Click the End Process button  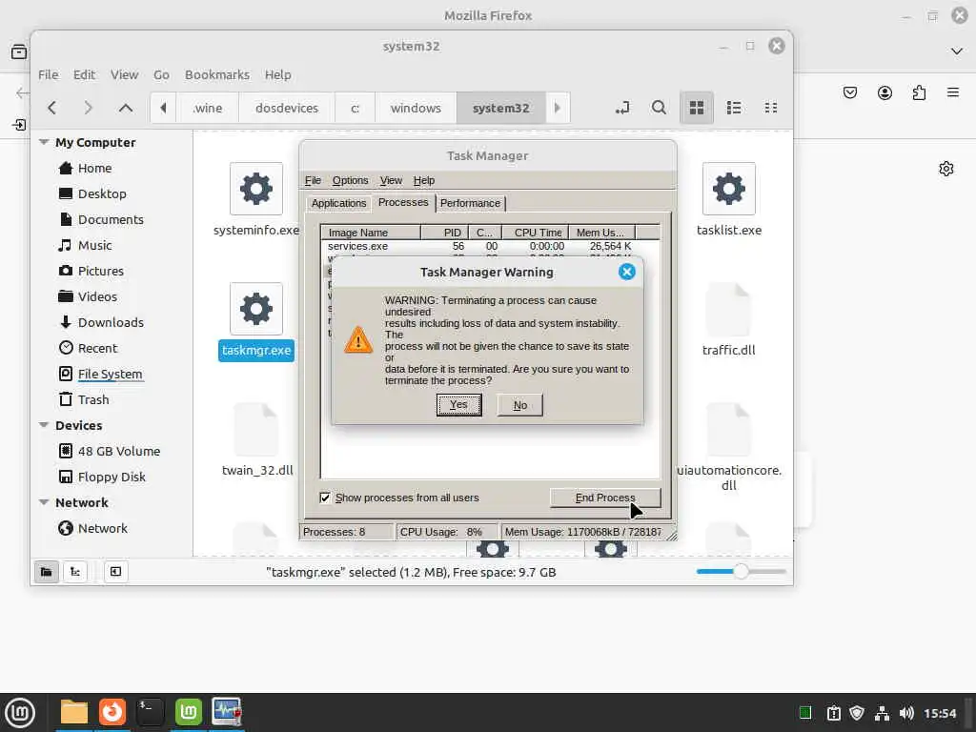coord(605,498)
